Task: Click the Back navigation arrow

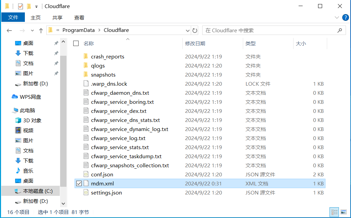Action: click(9, 30)
